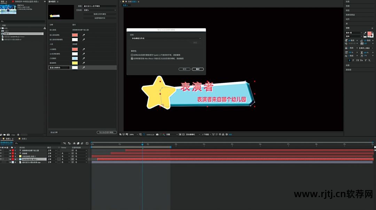The image size is (376, 210).
Task: Expand layer 2 properties with its triangle
Action: [x=10, y=153]
